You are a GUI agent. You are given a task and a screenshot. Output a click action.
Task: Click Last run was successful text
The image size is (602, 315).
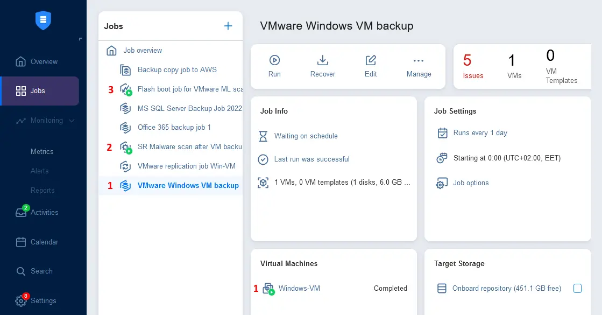[x=311, y=159]
